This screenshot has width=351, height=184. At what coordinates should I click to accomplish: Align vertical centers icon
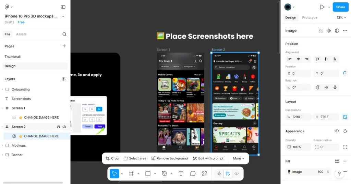326,59
